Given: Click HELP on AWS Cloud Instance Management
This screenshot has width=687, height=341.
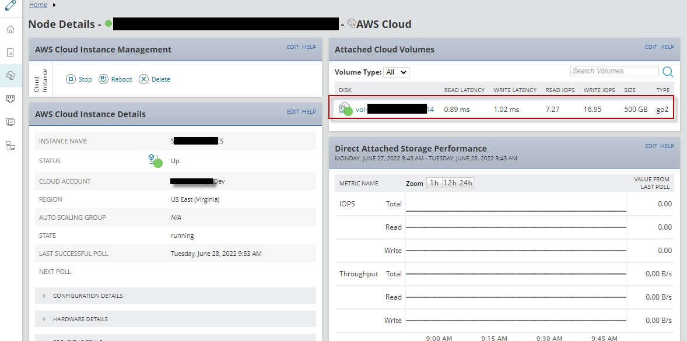Looking at the screenshot, I should click(x=309, y=47).
